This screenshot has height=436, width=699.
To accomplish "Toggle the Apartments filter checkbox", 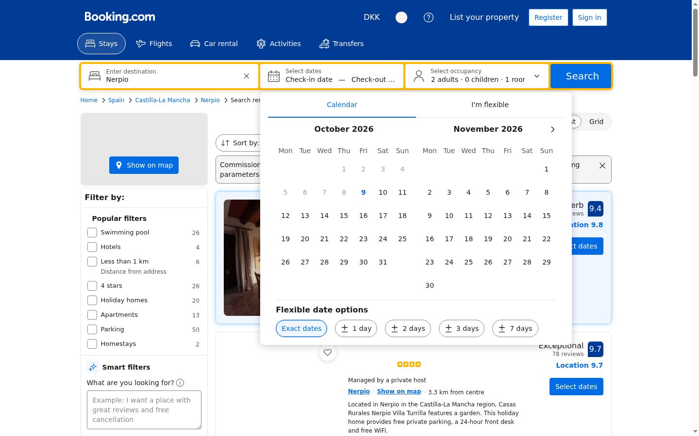I will tap(92, 315).
